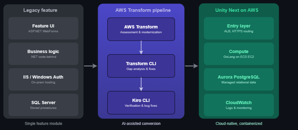Click the 'On-prem hosting' subtitle
298x130 pixels.
pyautogui.click(x=43, y=82)
